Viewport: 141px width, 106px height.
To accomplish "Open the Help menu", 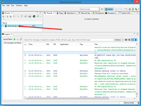I will 26,5.
